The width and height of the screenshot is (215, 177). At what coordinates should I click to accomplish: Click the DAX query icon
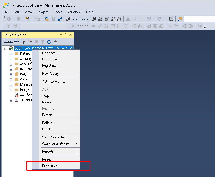coord(119,19)
